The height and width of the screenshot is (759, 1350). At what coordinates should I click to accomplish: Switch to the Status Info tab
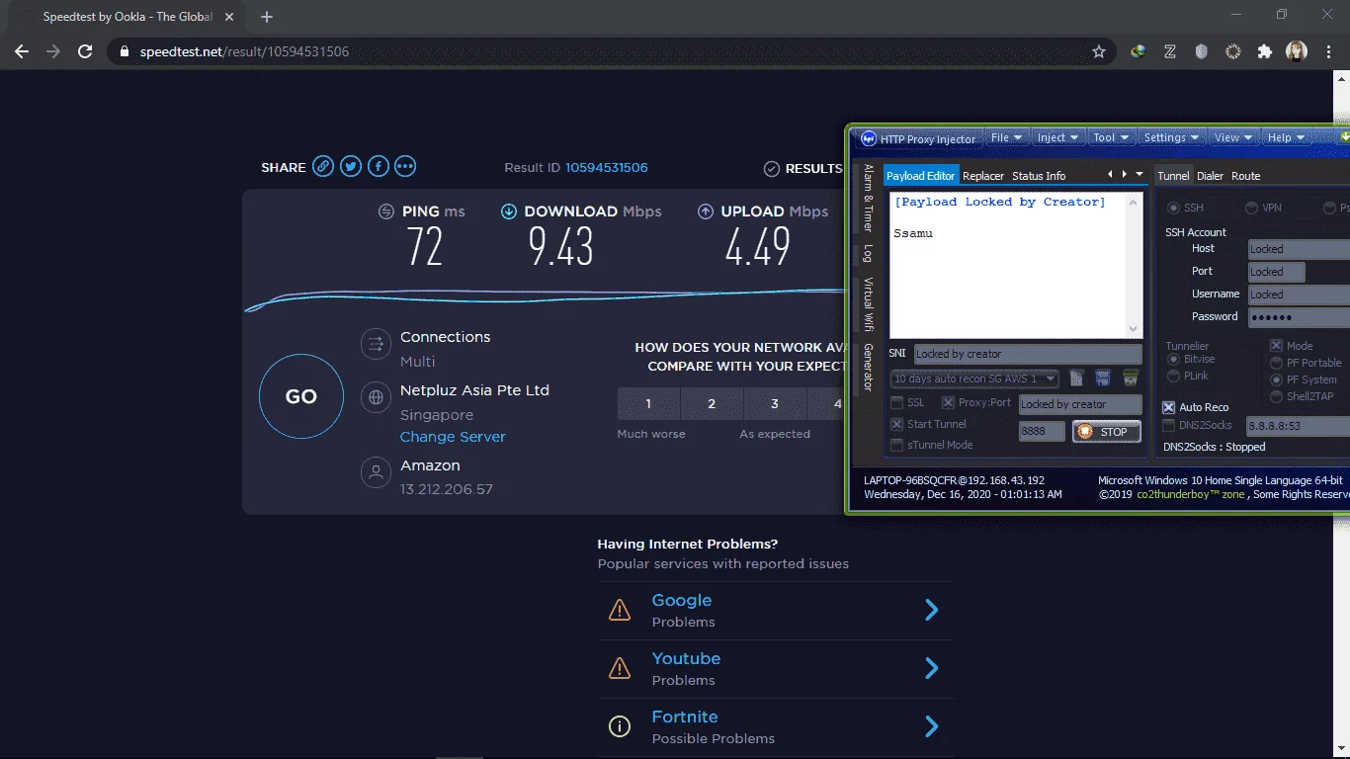[x=1039, y=176]
